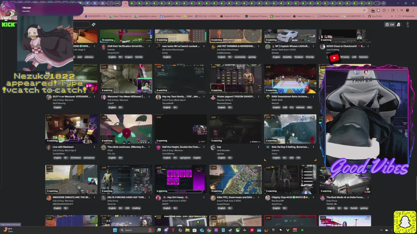Click CarmiWarmy channel avatar

(158, 147)
